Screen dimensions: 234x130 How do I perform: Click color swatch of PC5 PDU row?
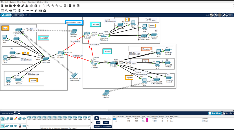[147, 121]
